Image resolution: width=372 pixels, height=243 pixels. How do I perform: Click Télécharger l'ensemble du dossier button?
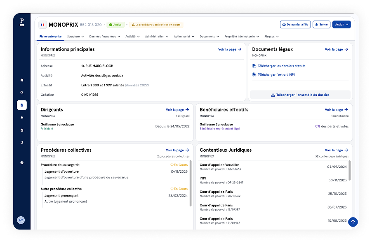(x=300, y=95)
